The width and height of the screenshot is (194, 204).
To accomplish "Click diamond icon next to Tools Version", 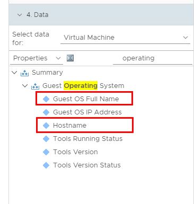I will (x=46, y=152).
